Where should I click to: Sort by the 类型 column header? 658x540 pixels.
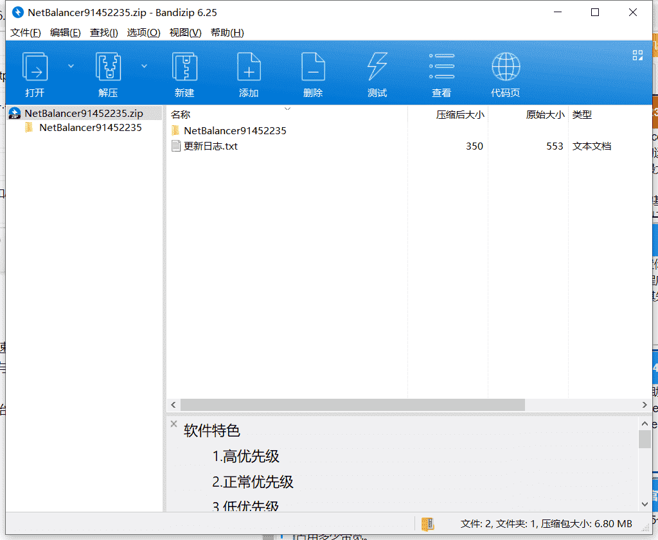click(x=582, y=114)
